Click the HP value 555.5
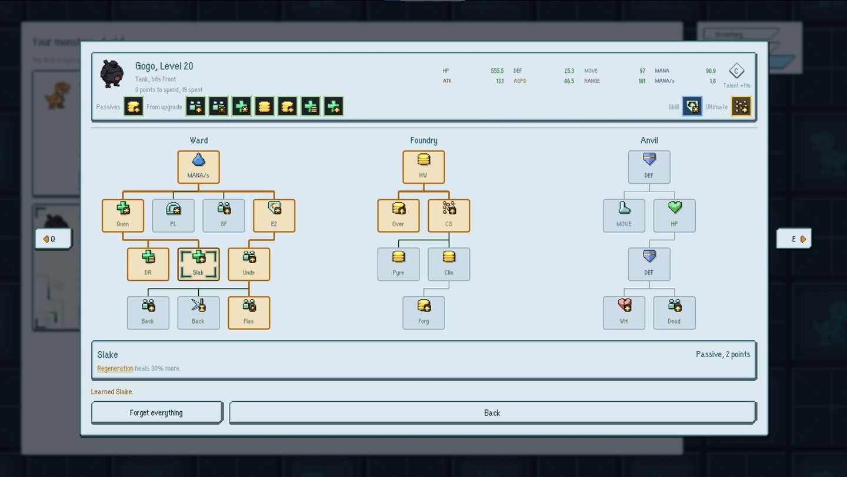This screenshot has width=847, height=477. click(497, 71)
